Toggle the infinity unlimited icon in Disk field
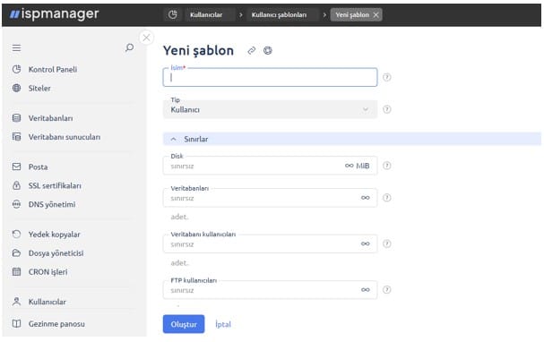Viewport: 544px width, 342px height. point(349,166)
